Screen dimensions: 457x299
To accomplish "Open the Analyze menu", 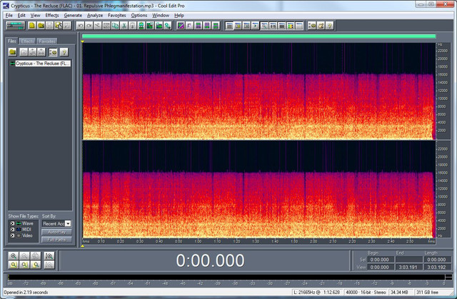I will click(95, 15).
